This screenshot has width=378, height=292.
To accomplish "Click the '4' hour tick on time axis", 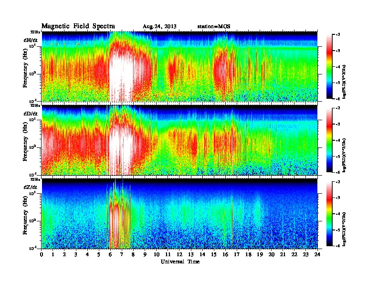I will [87, 254].
